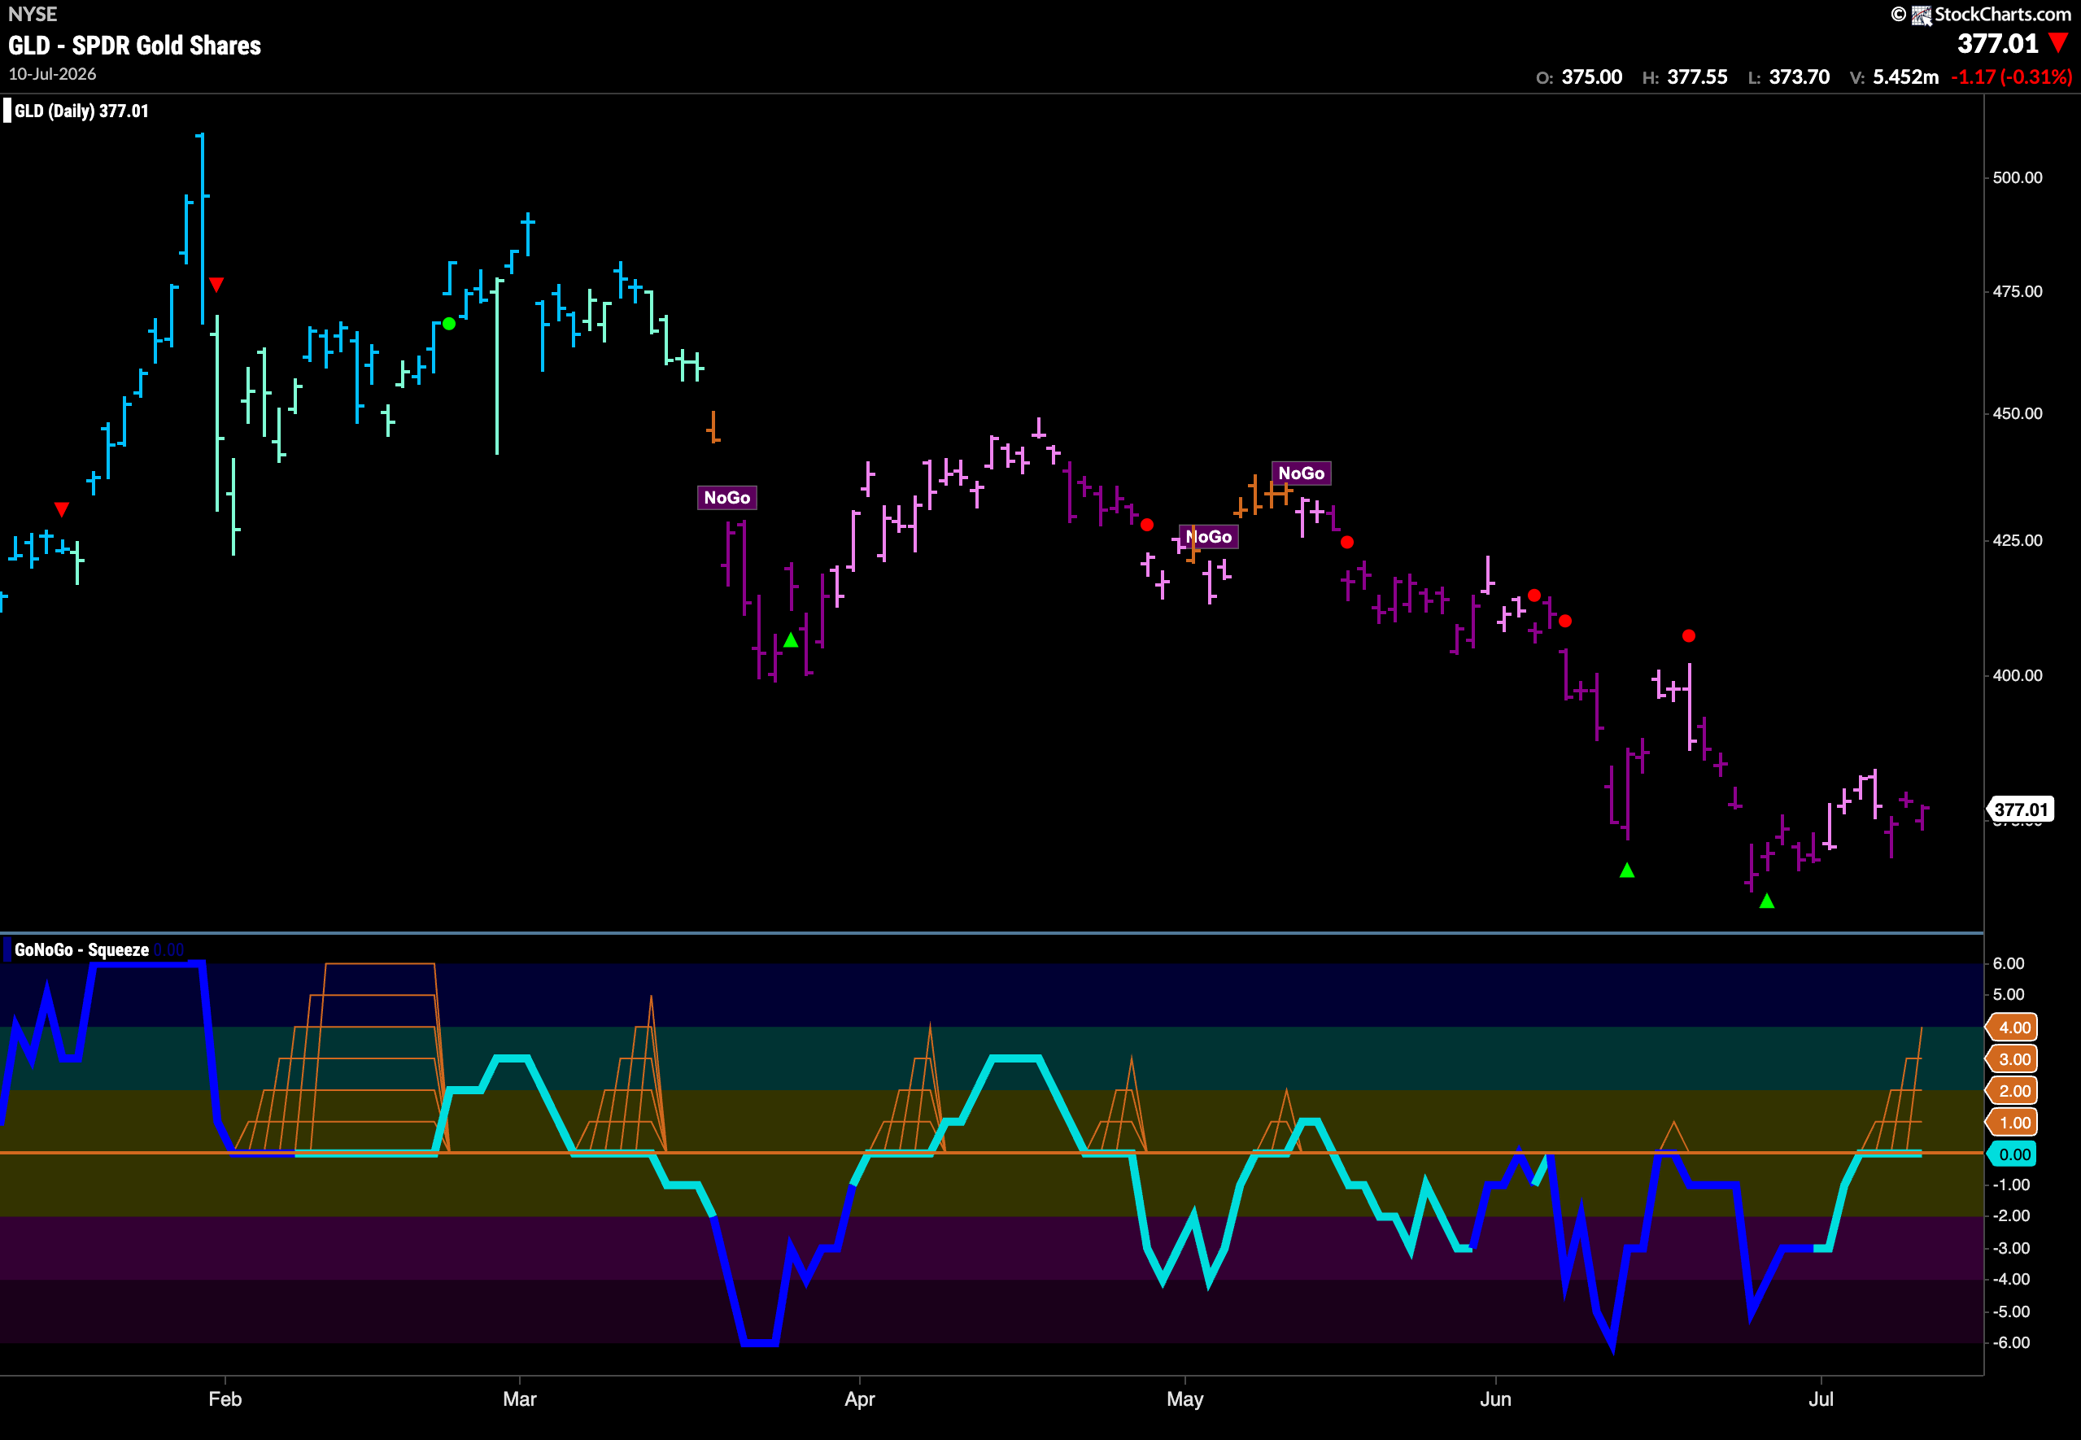
Task: Click the NoGo label just after the May start
Action: [x=1209, y=537]
